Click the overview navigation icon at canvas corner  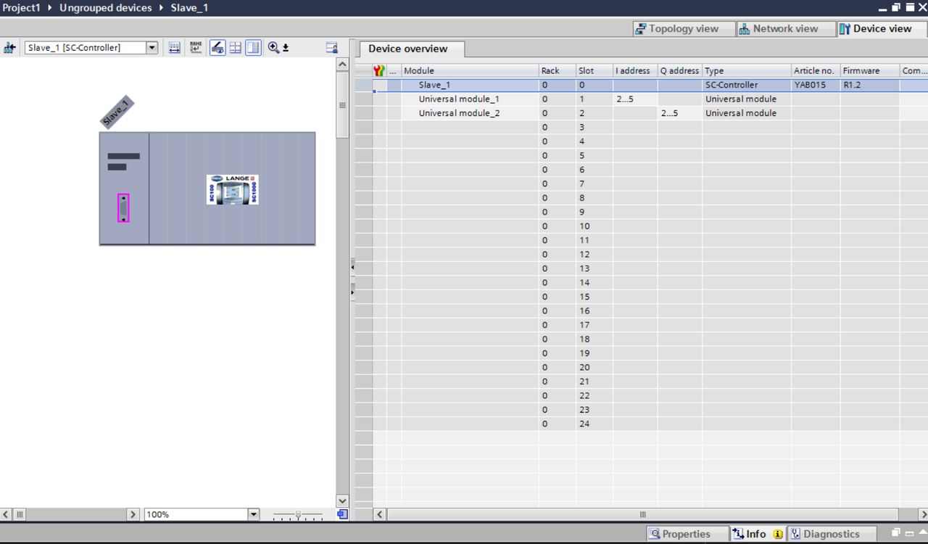tap(342, 514)
